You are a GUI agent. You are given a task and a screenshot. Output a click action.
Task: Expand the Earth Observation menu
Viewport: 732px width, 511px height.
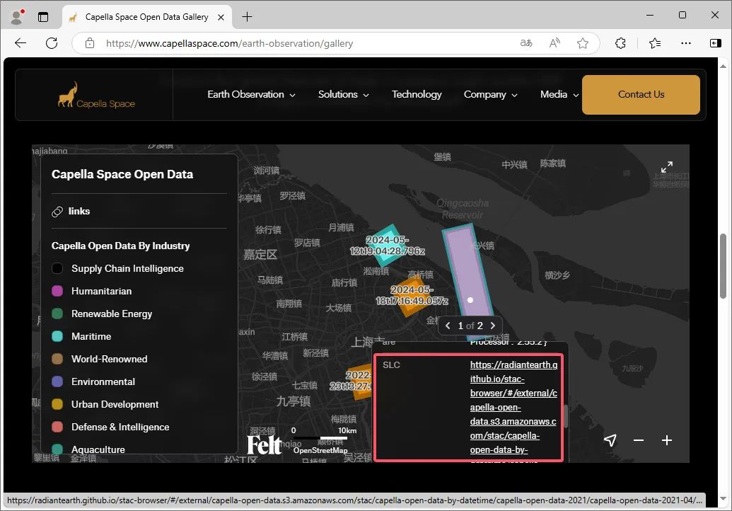[251, 94]
